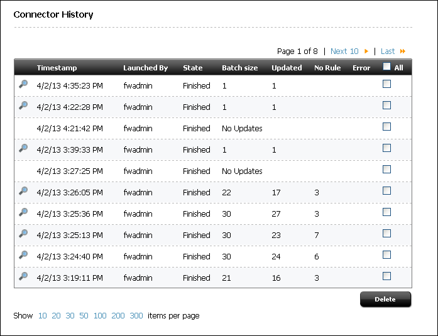Click the Error column header

(361, 68)
